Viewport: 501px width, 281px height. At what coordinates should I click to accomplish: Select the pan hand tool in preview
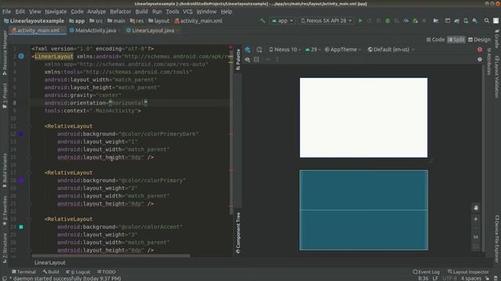pos(476,208)
